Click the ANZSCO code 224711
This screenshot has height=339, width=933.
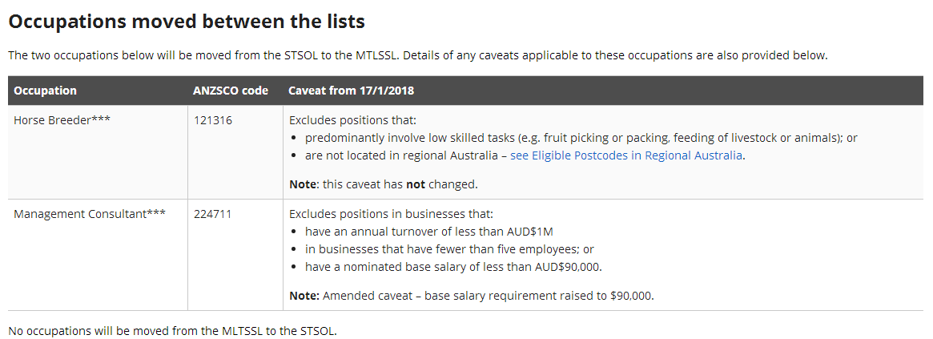(x=211, y=214)
